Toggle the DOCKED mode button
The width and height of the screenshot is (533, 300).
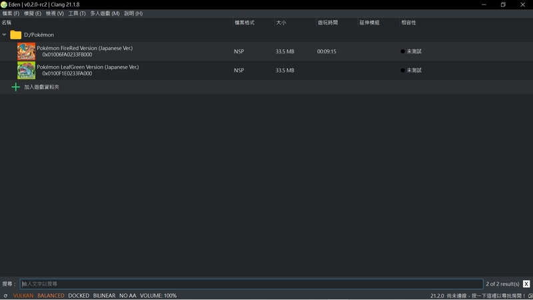(x=79, y=295)
